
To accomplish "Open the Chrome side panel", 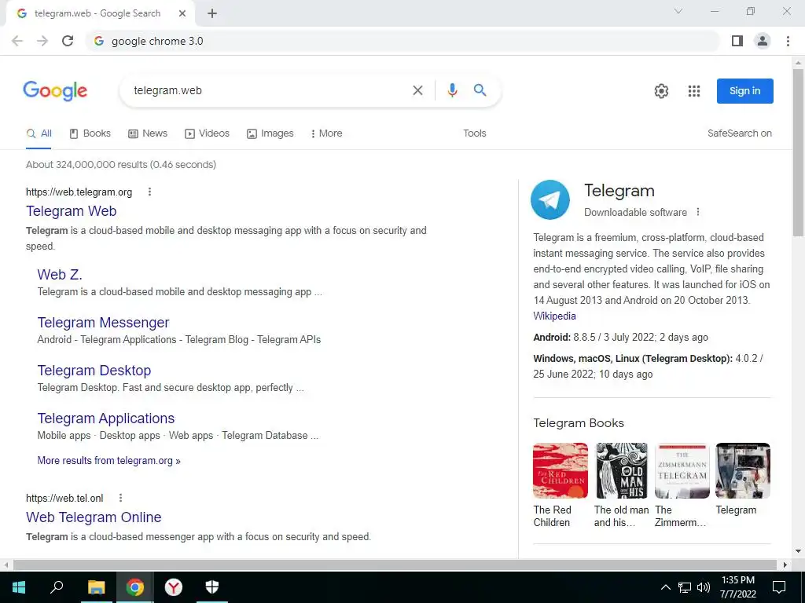I will (737, 41).
